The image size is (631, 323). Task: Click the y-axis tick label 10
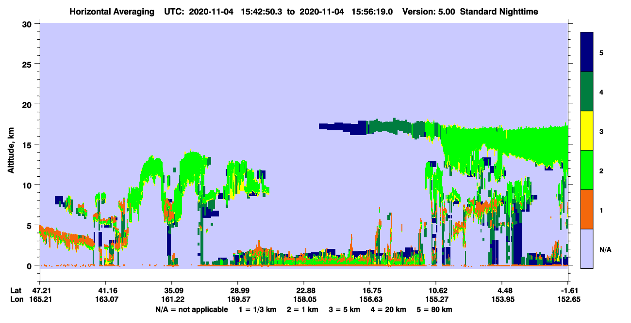(28, 185)
